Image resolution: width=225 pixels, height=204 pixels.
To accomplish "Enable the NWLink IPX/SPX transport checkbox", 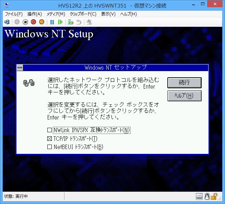I will point(49,130).
